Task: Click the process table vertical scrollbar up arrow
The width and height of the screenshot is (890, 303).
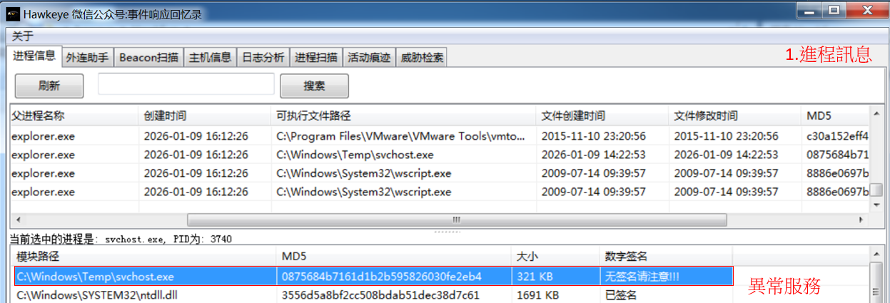Action: coord(876,113)
